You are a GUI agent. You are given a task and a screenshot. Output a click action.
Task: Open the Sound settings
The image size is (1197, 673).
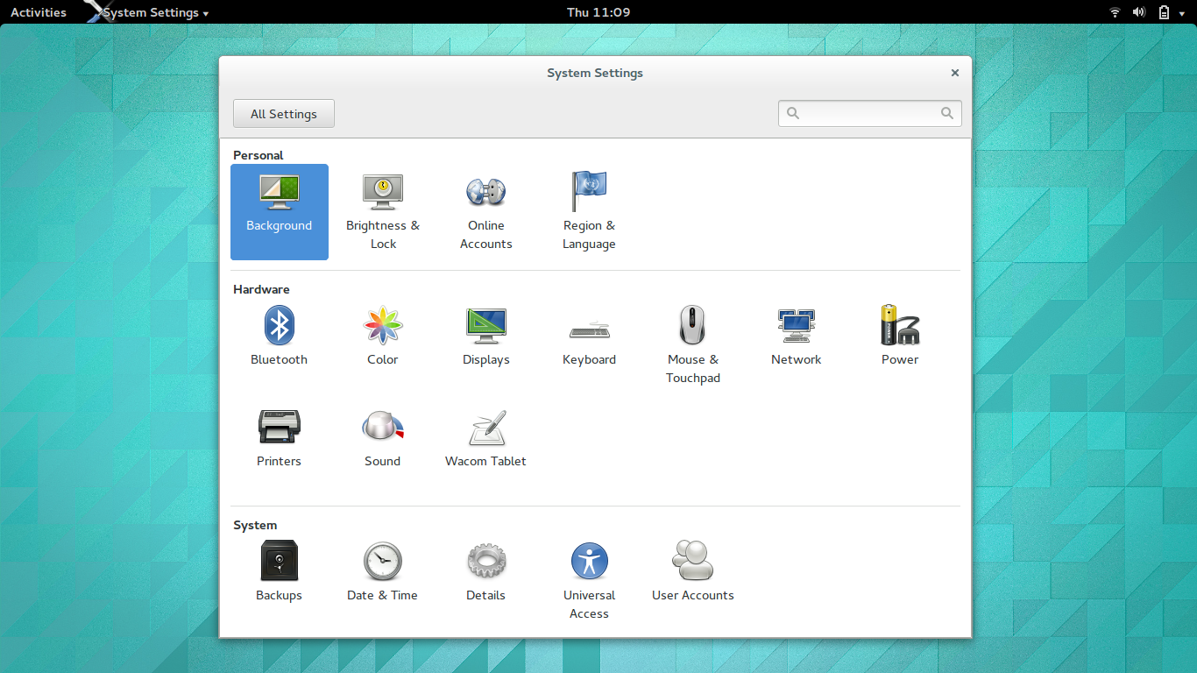[x=383, y=436]
